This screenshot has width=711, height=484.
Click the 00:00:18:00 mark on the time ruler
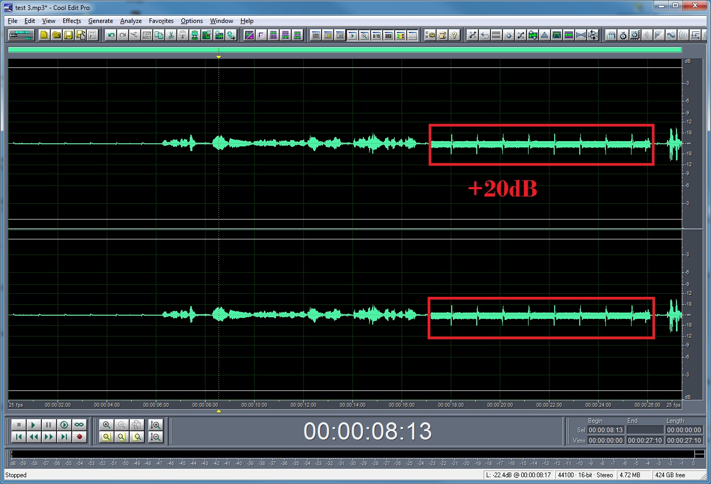(450, 405)
